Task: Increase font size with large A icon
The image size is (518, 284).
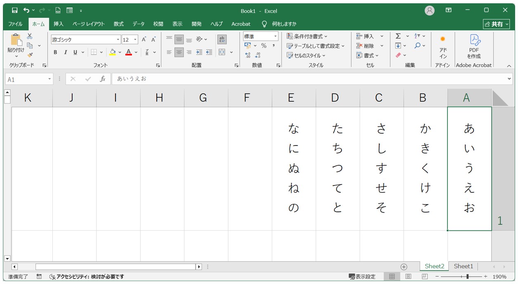Action: (144, 40)
